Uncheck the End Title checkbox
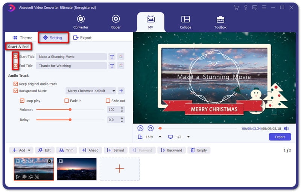This screenshot has width=301, height=192. (x=15, y=66)
